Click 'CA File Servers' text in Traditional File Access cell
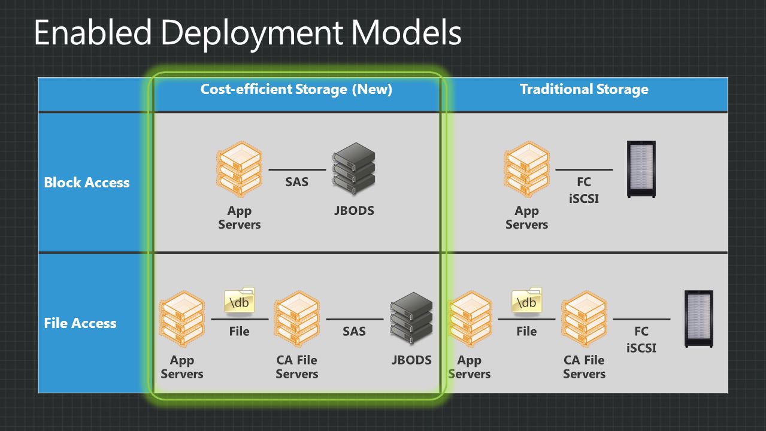The width and height of the screenshot is (766, 431). click(584, 368)
